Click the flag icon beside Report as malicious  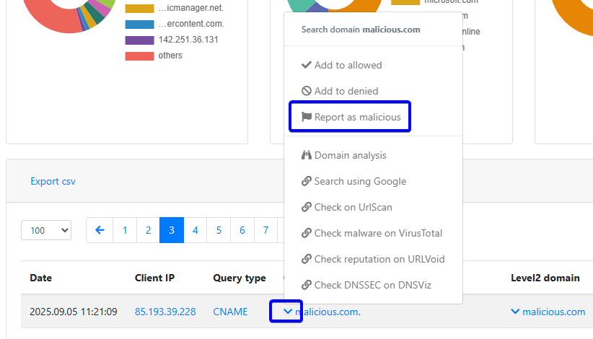(307, 117)
